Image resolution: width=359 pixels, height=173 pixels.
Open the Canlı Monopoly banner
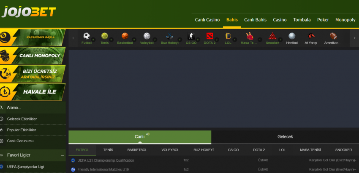(x=32, y=56)
